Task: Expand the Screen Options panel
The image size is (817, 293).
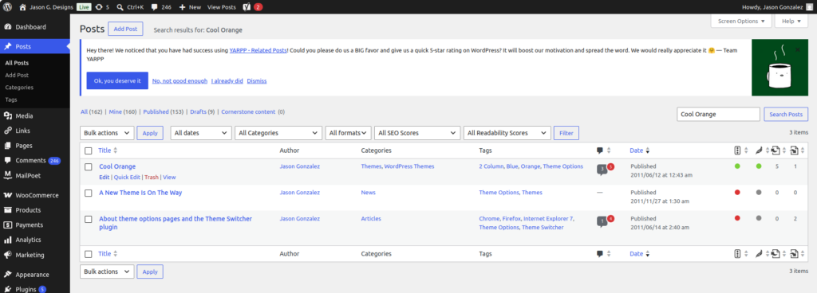Action: 741,21
